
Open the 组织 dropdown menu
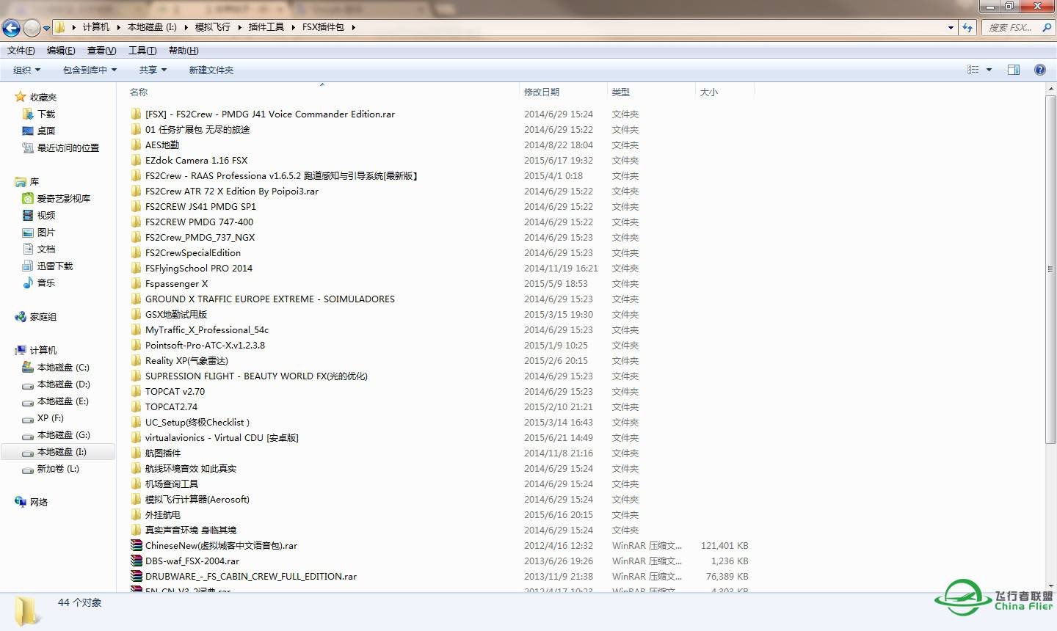point(27,70)
